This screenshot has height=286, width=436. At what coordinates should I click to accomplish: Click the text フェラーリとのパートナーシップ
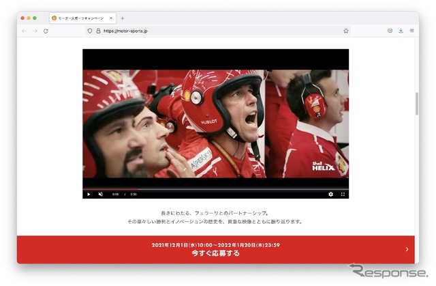coord(230,214)
